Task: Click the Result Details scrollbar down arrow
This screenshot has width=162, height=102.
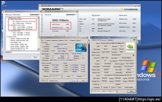Action: point(38,49)
